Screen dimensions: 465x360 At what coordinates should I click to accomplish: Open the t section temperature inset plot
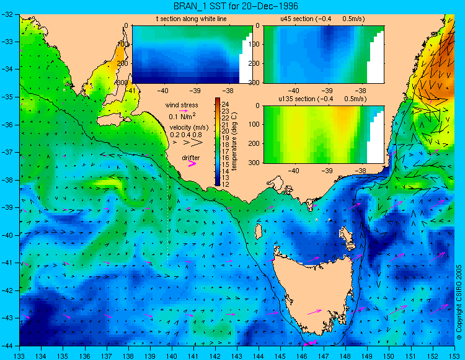coord(192,55)
